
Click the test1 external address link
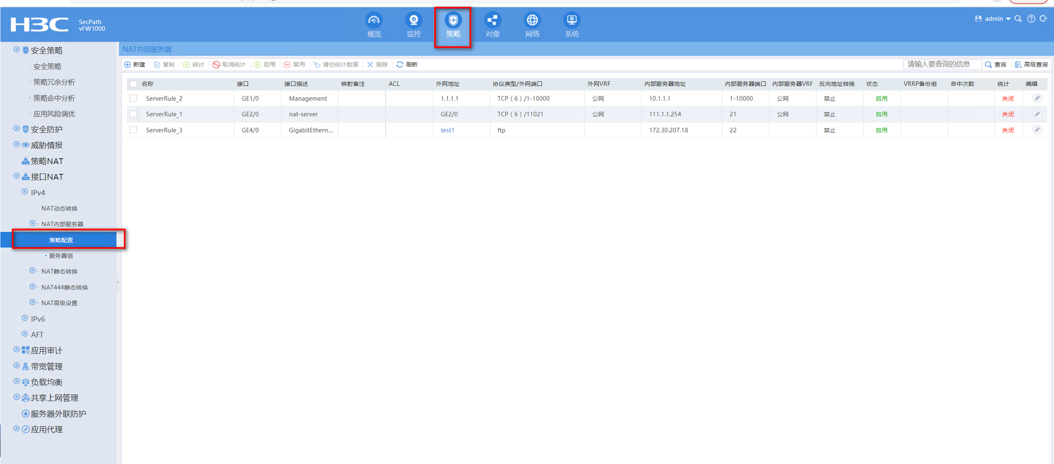(447, 130)
